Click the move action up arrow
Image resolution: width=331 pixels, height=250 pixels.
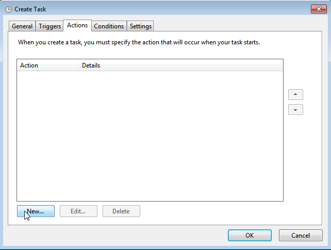point(295,94)
